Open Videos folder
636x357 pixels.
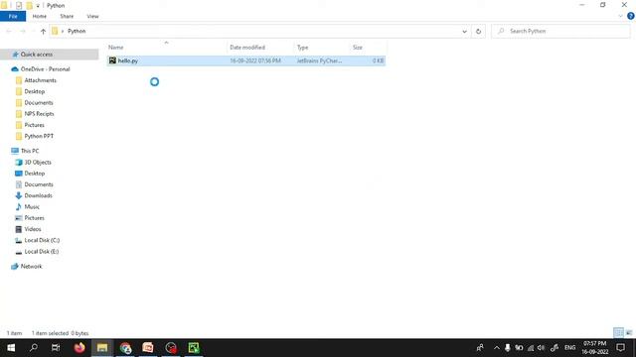pos(33,229)
